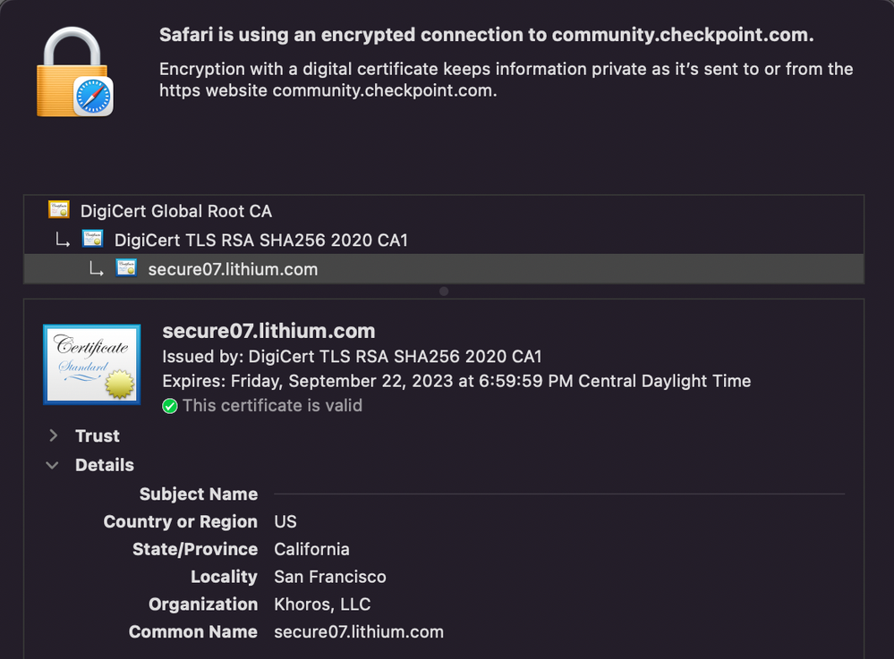Image resolution: width=894 pixels, height=659 pixels.
Task: Select secure07.lithium.com row in certificate chain
Action: coord(444,269)
